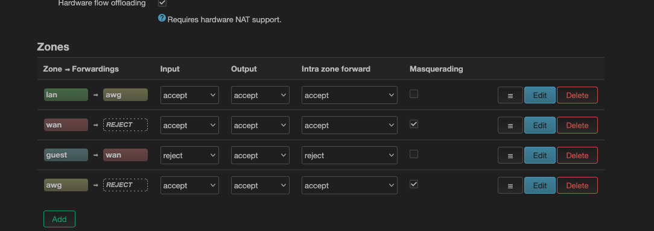The width and height of the screenshot is (654, 231).
Task: Click the wan forwarding badge in guest row
Action: tap(125, 155)
